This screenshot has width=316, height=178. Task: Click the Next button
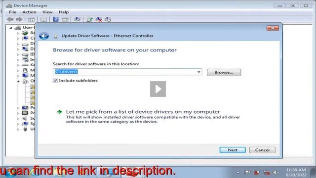click(233, 150)
